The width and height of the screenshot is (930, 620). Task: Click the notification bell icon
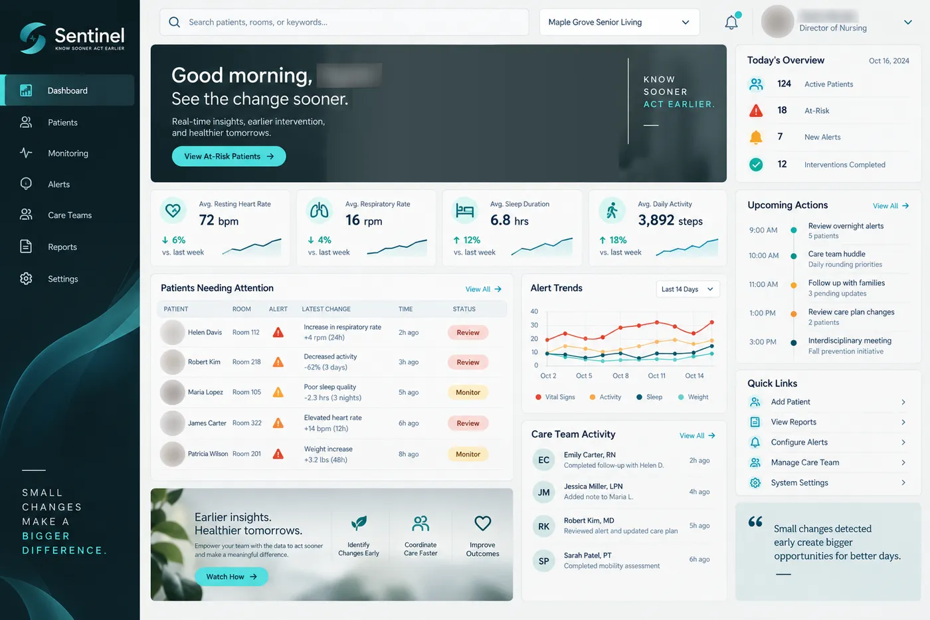tap(731, 22)
